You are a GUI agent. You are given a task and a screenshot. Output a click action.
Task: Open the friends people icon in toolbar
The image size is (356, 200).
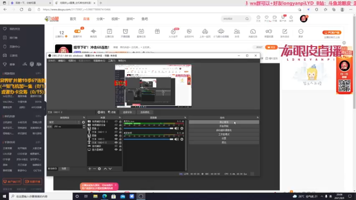click(x=237, y=32)
